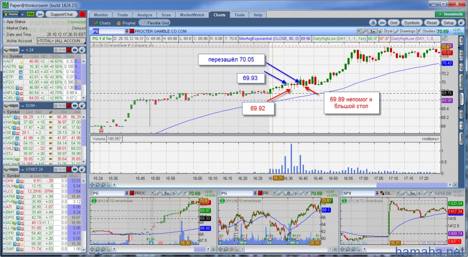Switch to the Analyze tab
This screenshot has height=257, width=468.
(x=144, y=15)
